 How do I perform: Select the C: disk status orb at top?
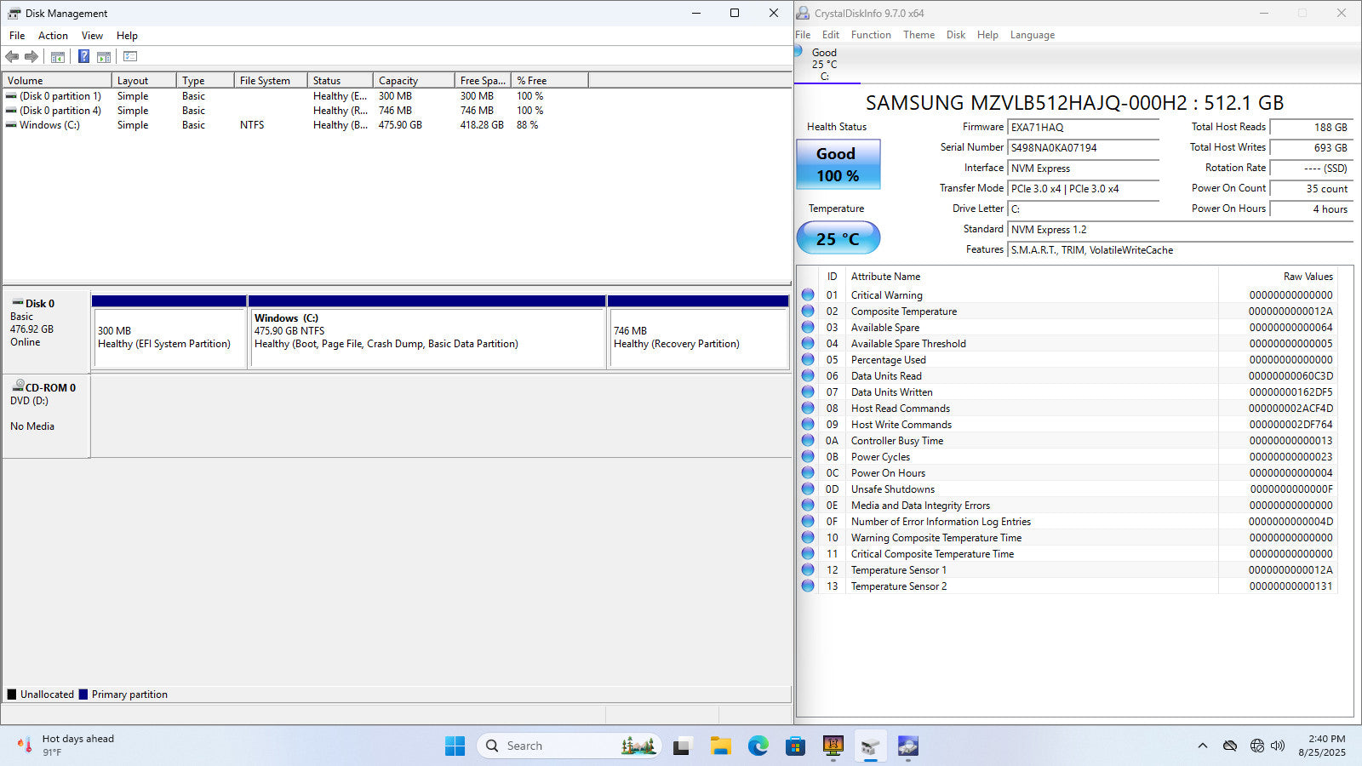[x=799, y=52]
